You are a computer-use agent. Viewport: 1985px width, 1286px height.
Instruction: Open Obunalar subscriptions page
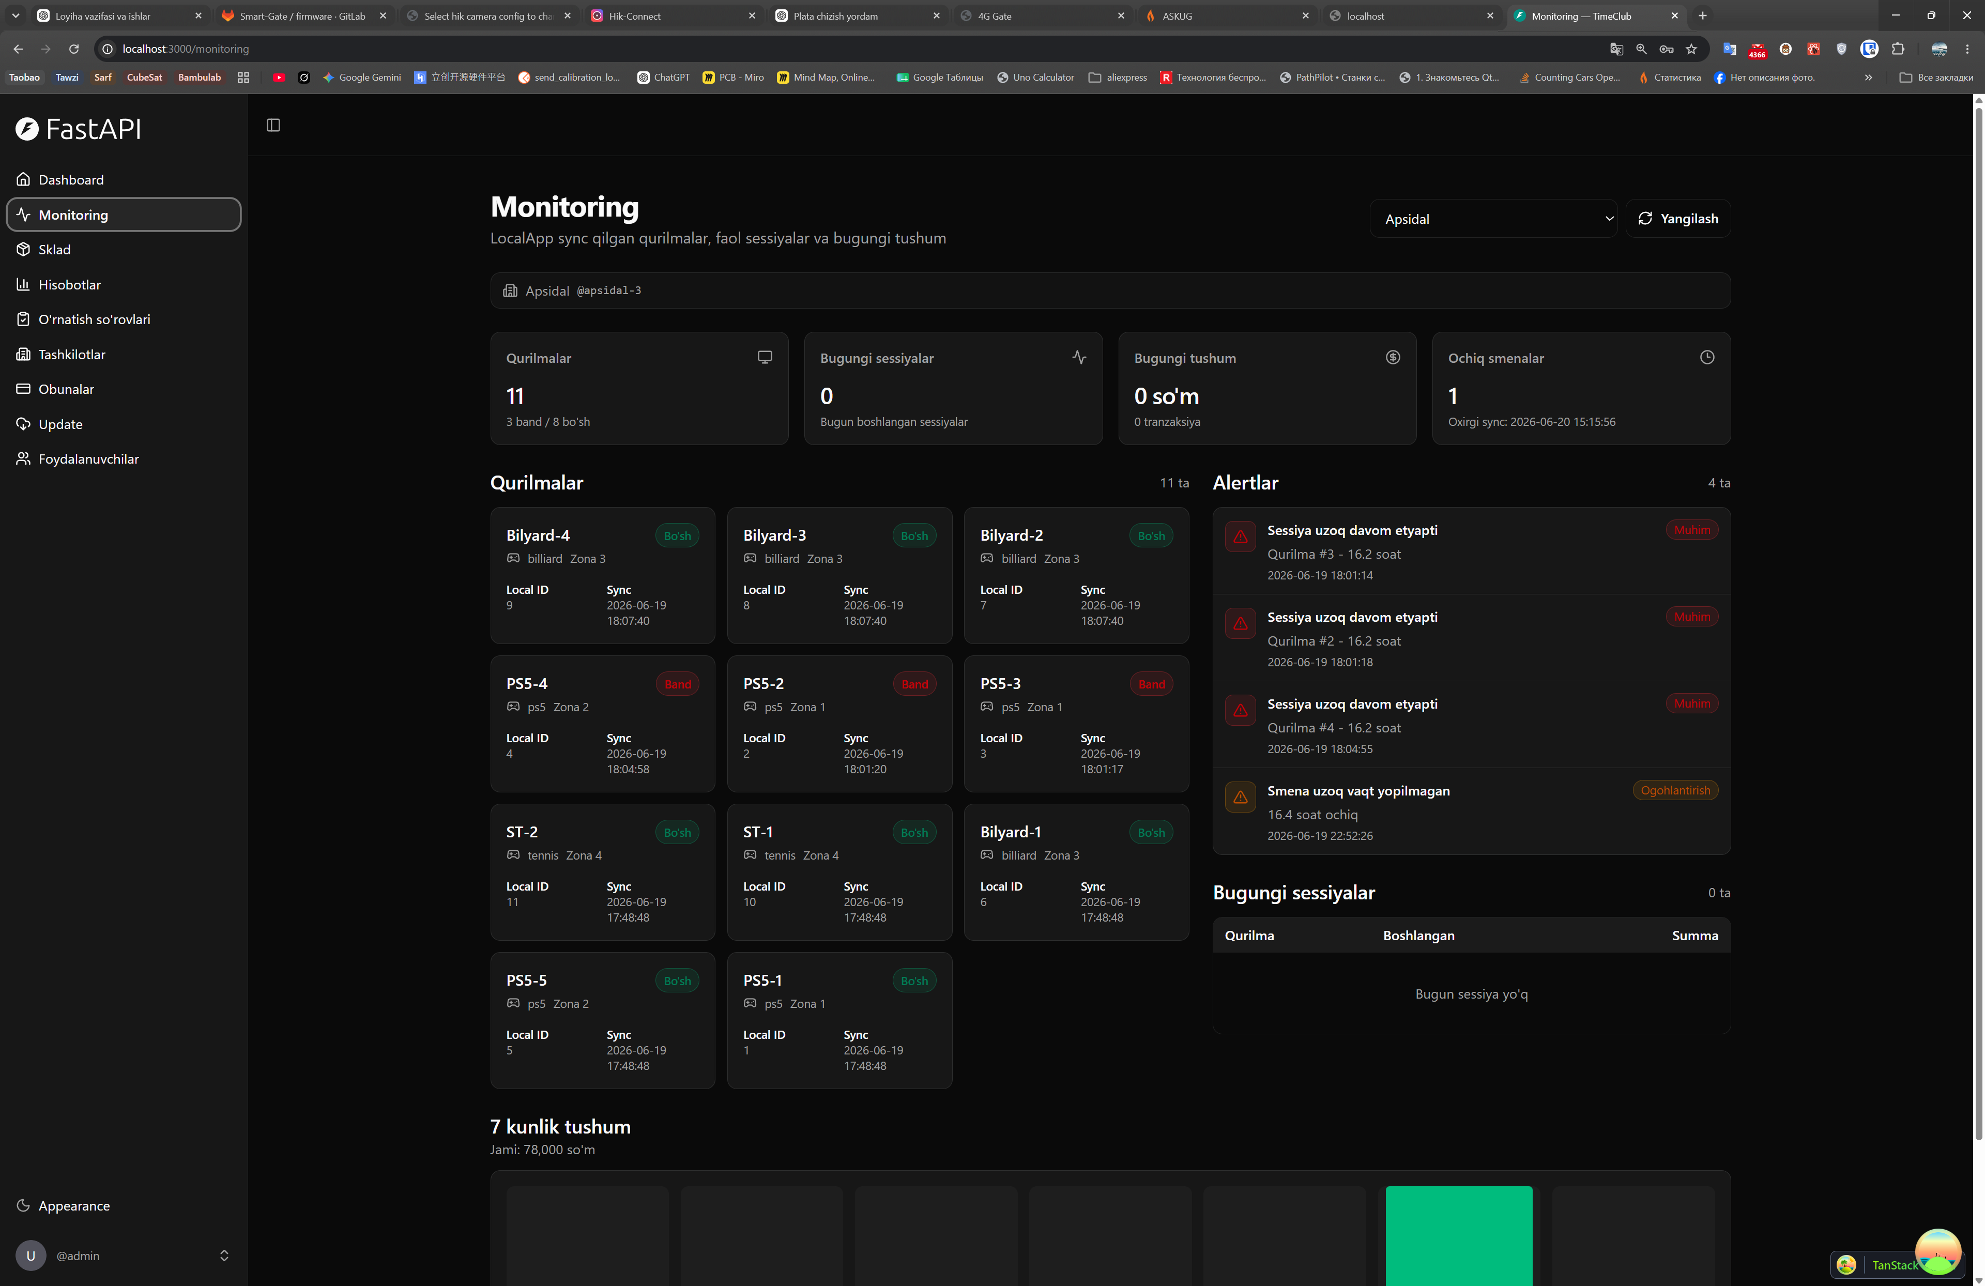coord(124,389)
